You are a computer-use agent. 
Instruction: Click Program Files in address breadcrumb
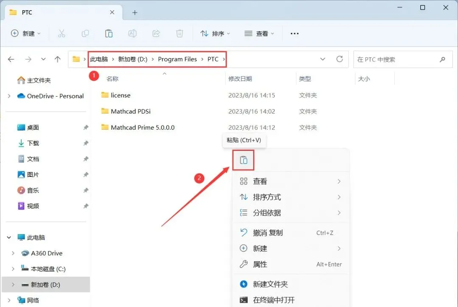click(x=177, y=59)
